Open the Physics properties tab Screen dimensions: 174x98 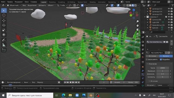pos(143,78)
